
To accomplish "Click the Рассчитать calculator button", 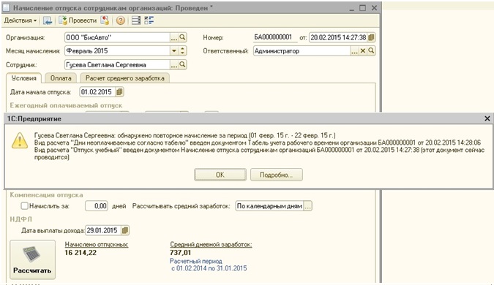I will tap(32, 259).
